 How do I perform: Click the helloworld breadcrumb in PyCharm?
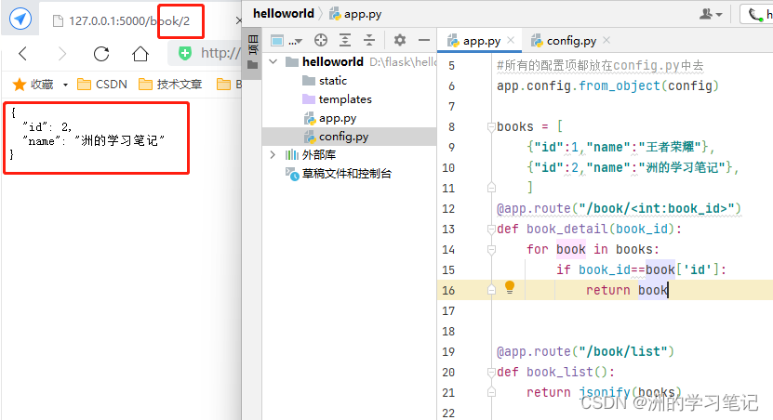tap(284, 13)
